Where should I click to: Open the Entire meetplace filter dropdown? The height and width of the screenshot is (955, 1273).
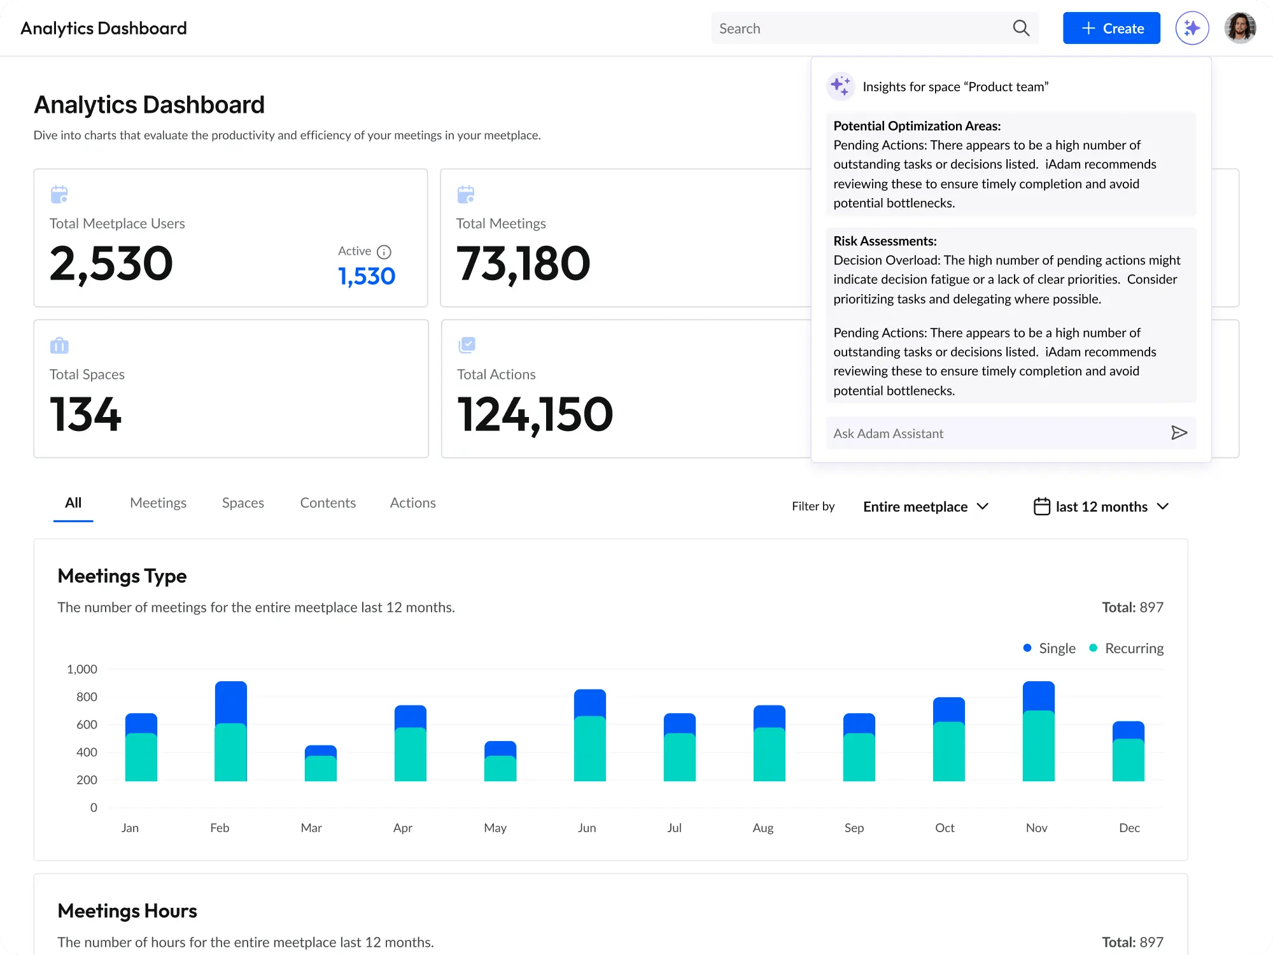click(925, 506)
